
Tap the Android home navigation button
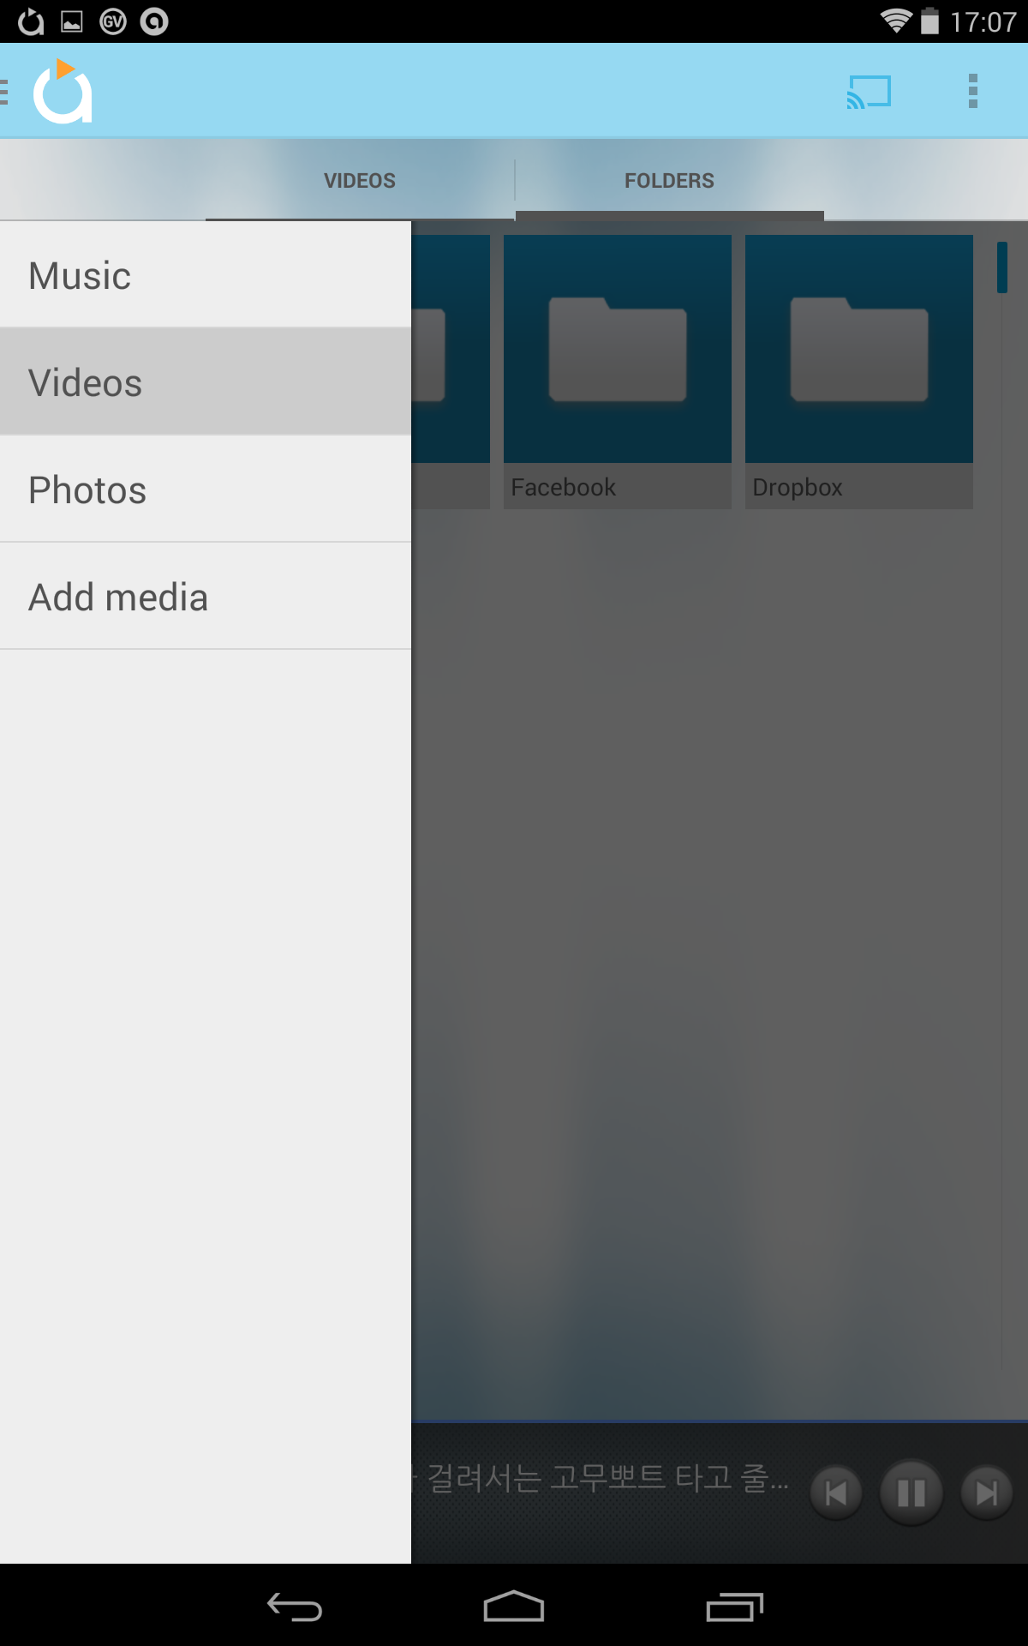coord(514,1607)
